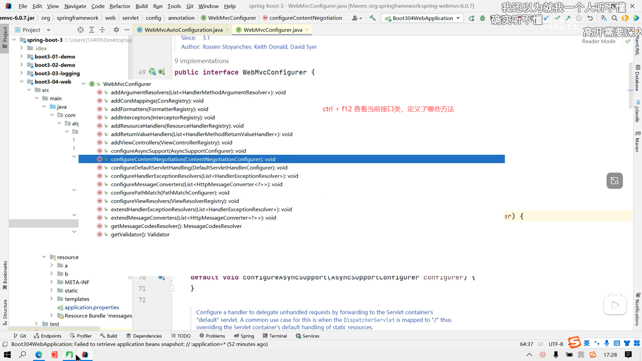Screen dimensions: 642x361
Task: Open Project panel settings gear icon
Action: [x=116, y=30]
